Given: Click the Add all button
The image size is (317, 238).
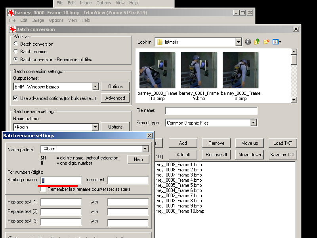Looking at the screenshot, I should (x=183, y=155).
